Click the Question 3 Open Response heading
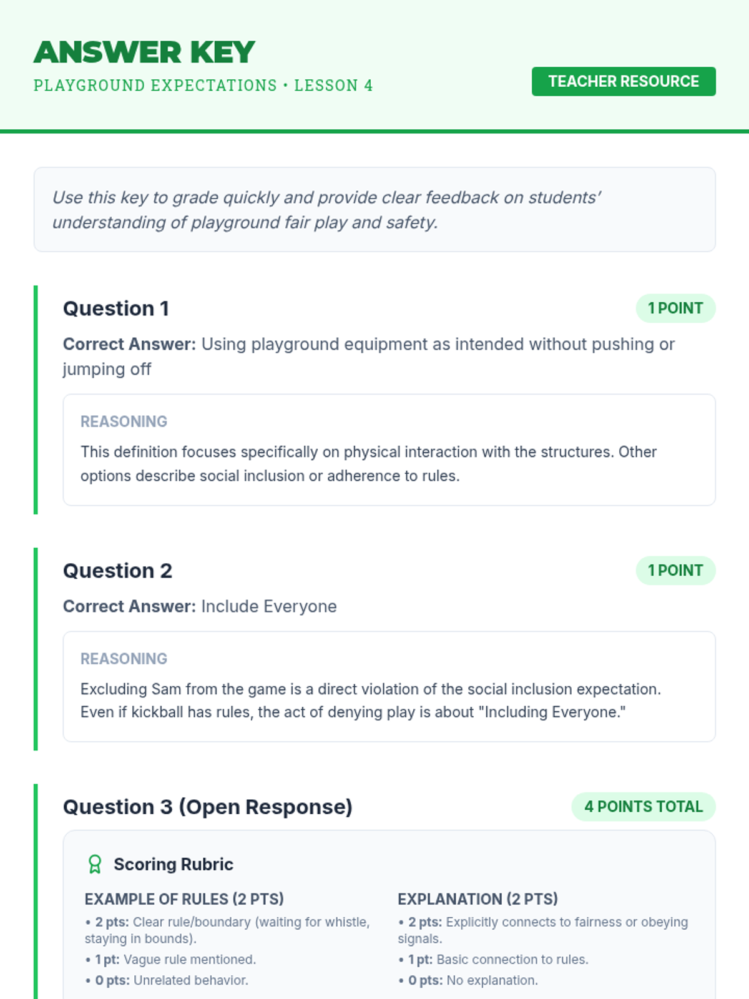Screen dimensions: 749x999 pyautogui.click(x=207, y=807)
